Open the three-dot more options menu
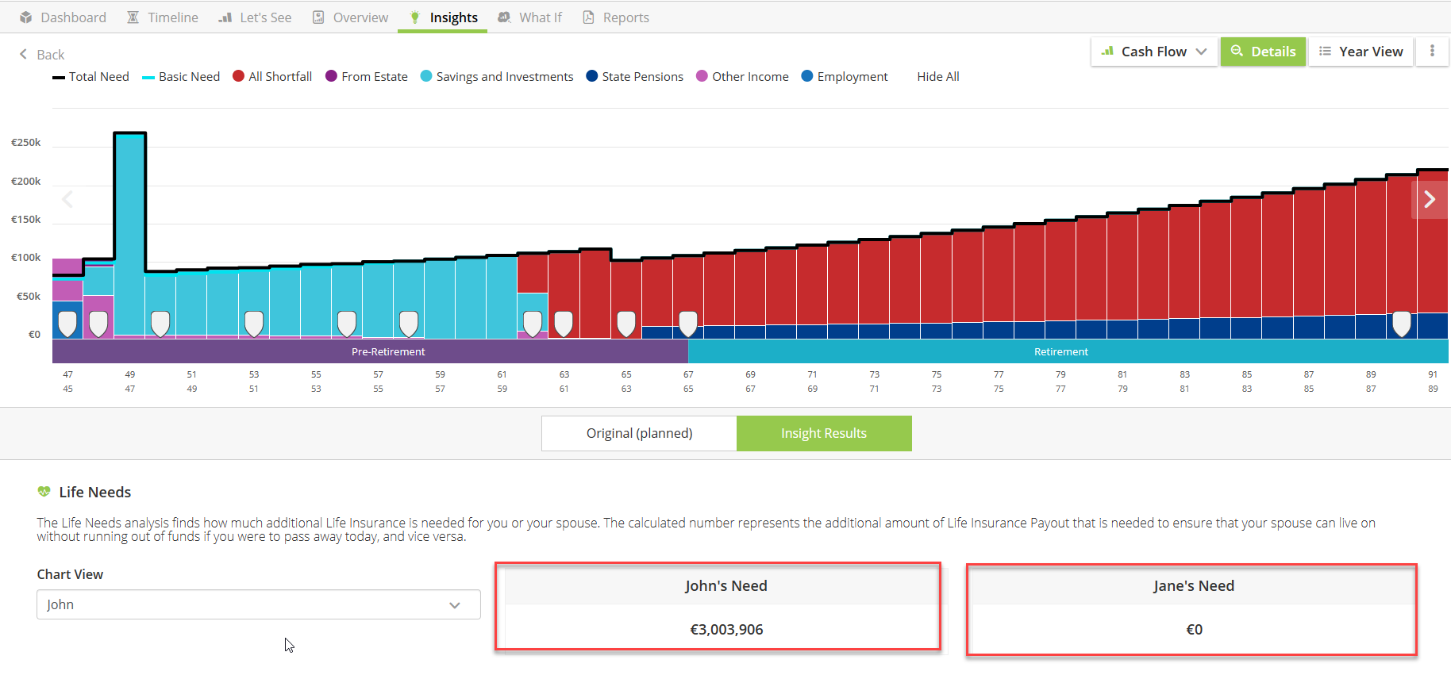The width and height of the screenshot is (1451, 675). [1433, 52]
